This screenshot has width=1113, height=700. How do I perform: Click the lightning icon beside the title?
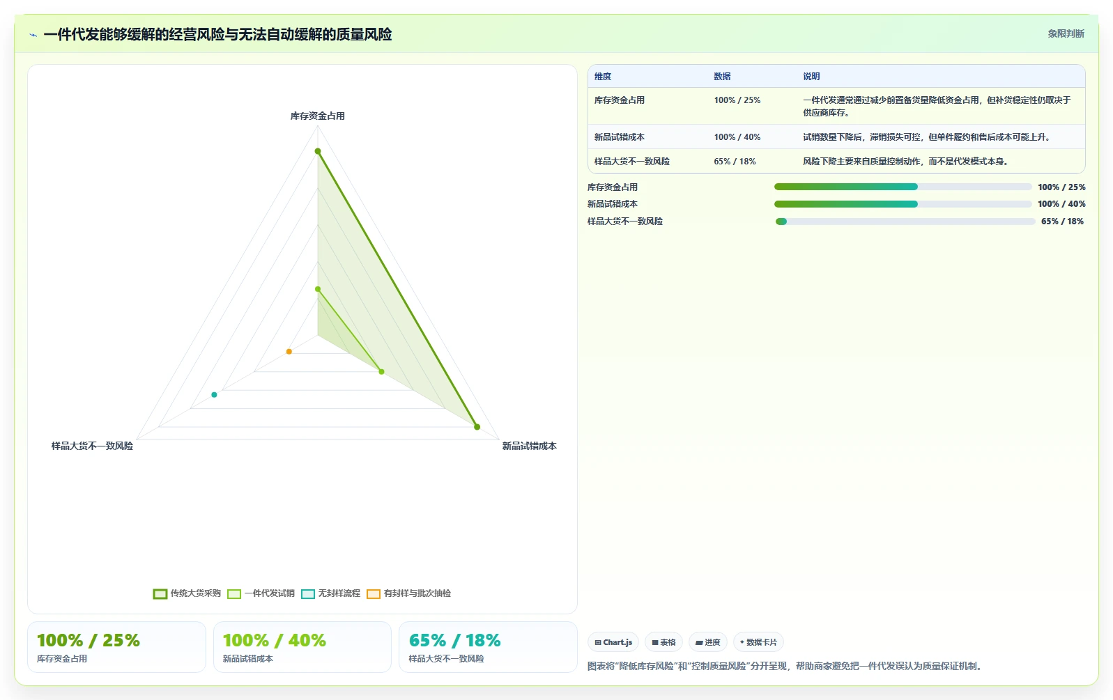tap(33, 35)
